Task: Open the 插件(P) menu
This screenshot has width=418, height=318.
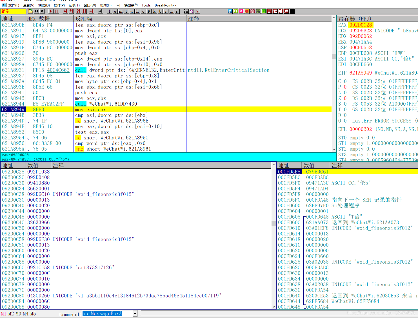Action: (x=59, y=5)
